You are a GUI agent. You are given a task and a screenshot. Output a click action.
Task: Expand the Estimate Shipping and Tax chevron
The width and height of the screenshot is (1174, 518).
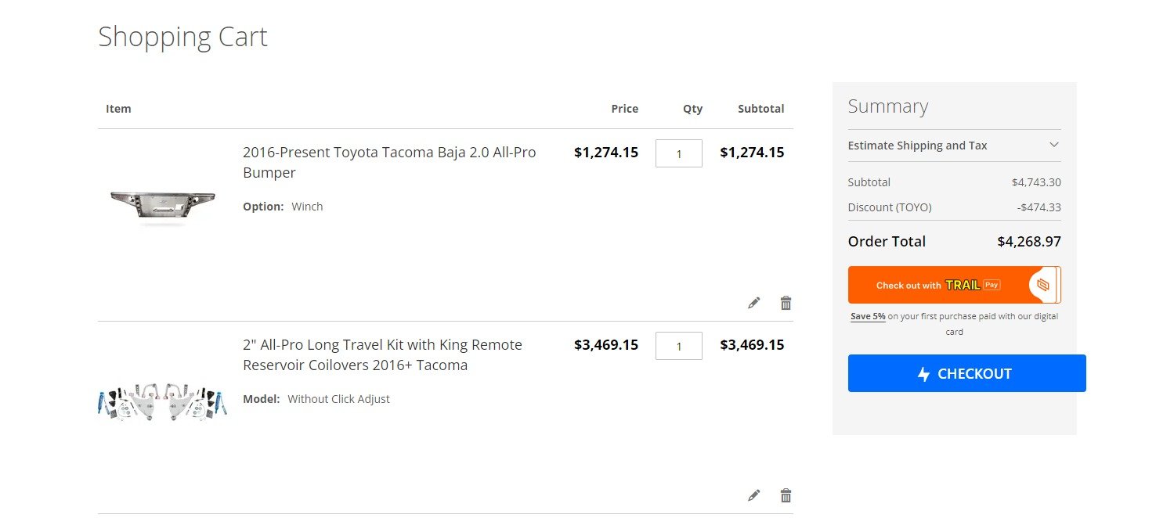coord(1053,145)
